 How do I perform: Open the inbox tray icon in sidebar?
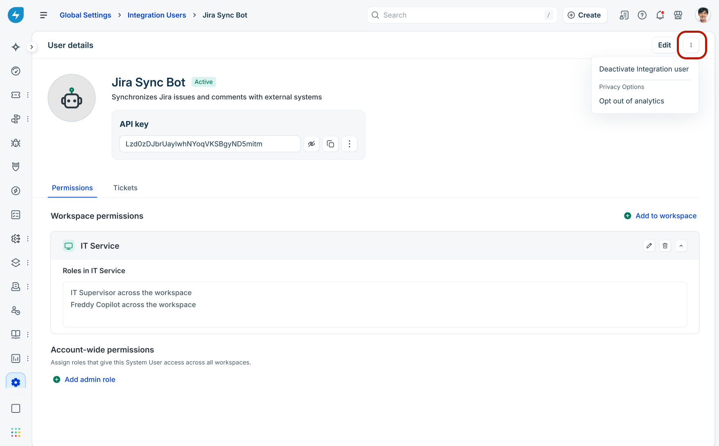[16, 286]
